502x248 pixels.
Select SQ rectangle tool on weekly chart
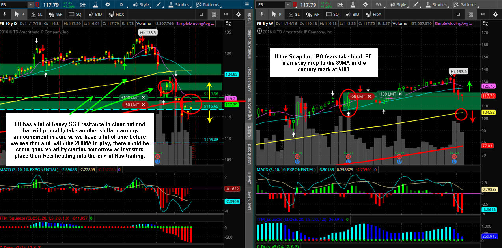(x=332, y=14)
